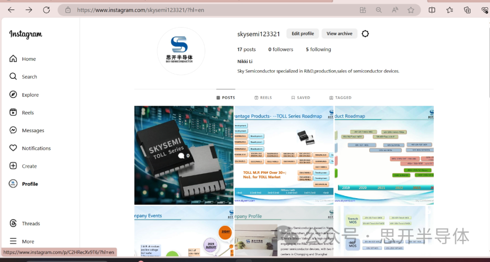Click the More hamburger icon
The image size is (490, 262).
pyautogui.click(x=13, y=241)
